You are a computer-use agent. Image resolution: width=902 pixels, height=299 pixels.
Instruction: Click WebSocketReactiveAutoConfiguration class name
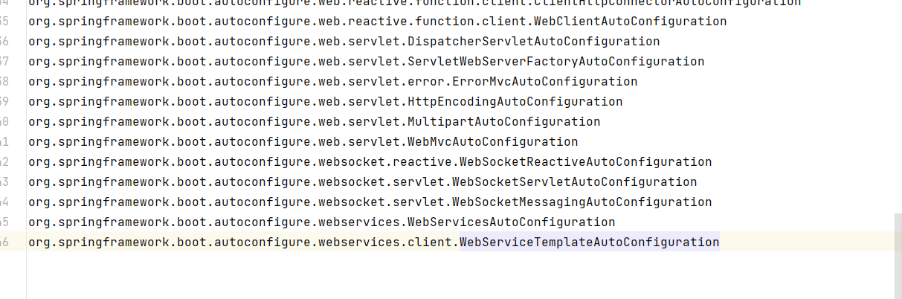coord(585,162)
